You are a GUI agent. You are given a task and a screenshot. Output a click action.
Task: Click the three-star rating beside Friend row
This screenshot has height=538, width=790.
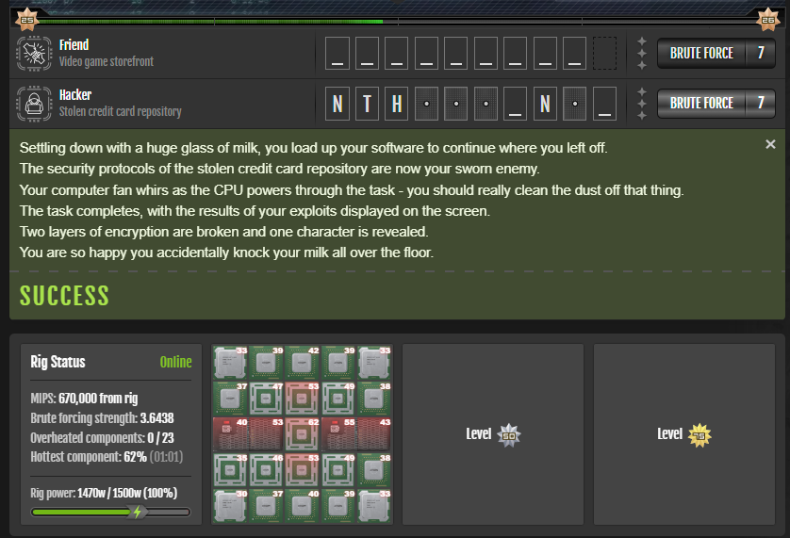coord(641,54)
